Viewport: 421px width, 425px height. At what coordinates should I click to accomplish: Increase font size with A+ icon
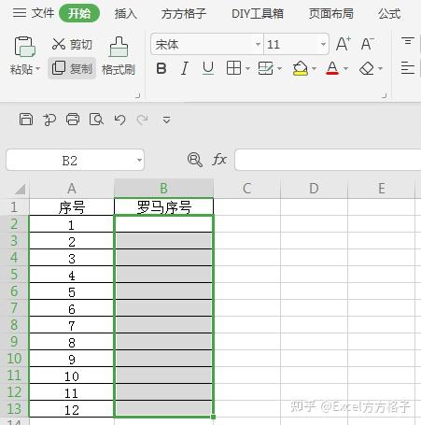coord(344,44)
